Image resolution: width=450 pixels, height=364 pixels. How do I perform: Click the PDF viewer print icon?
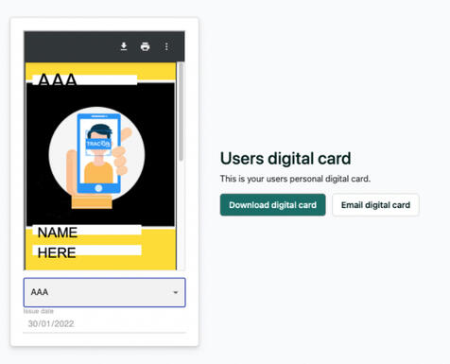[145, 46]
